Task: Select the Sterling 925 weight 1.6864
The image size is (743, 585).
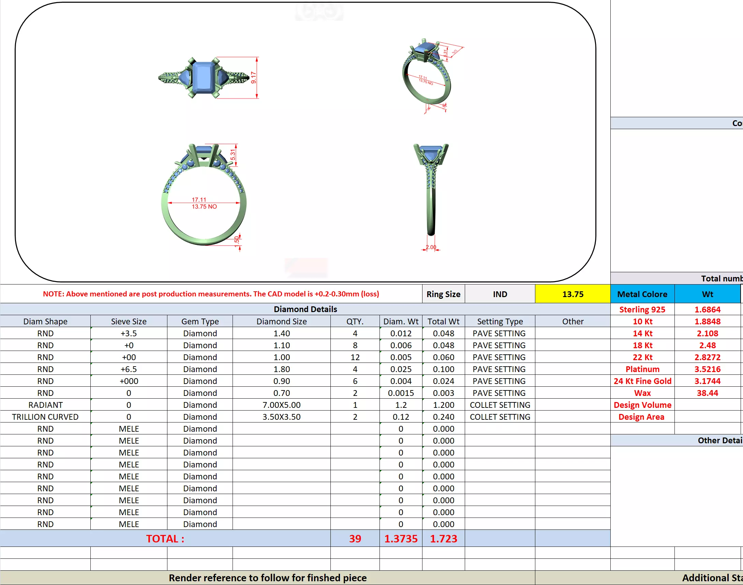Action: [707, 309]
